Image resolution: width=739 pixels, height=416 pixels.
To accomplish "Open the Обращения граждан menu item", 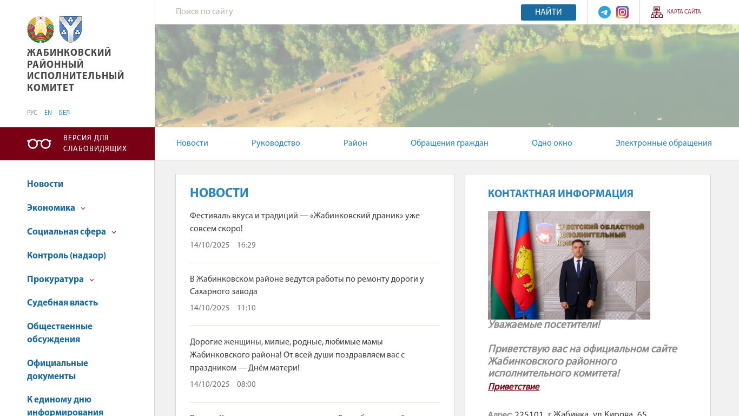I will 450,144.
